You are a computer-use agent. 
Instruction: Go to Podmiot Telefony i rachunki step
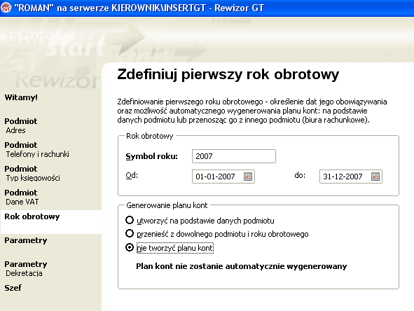(x=36, y=149)
